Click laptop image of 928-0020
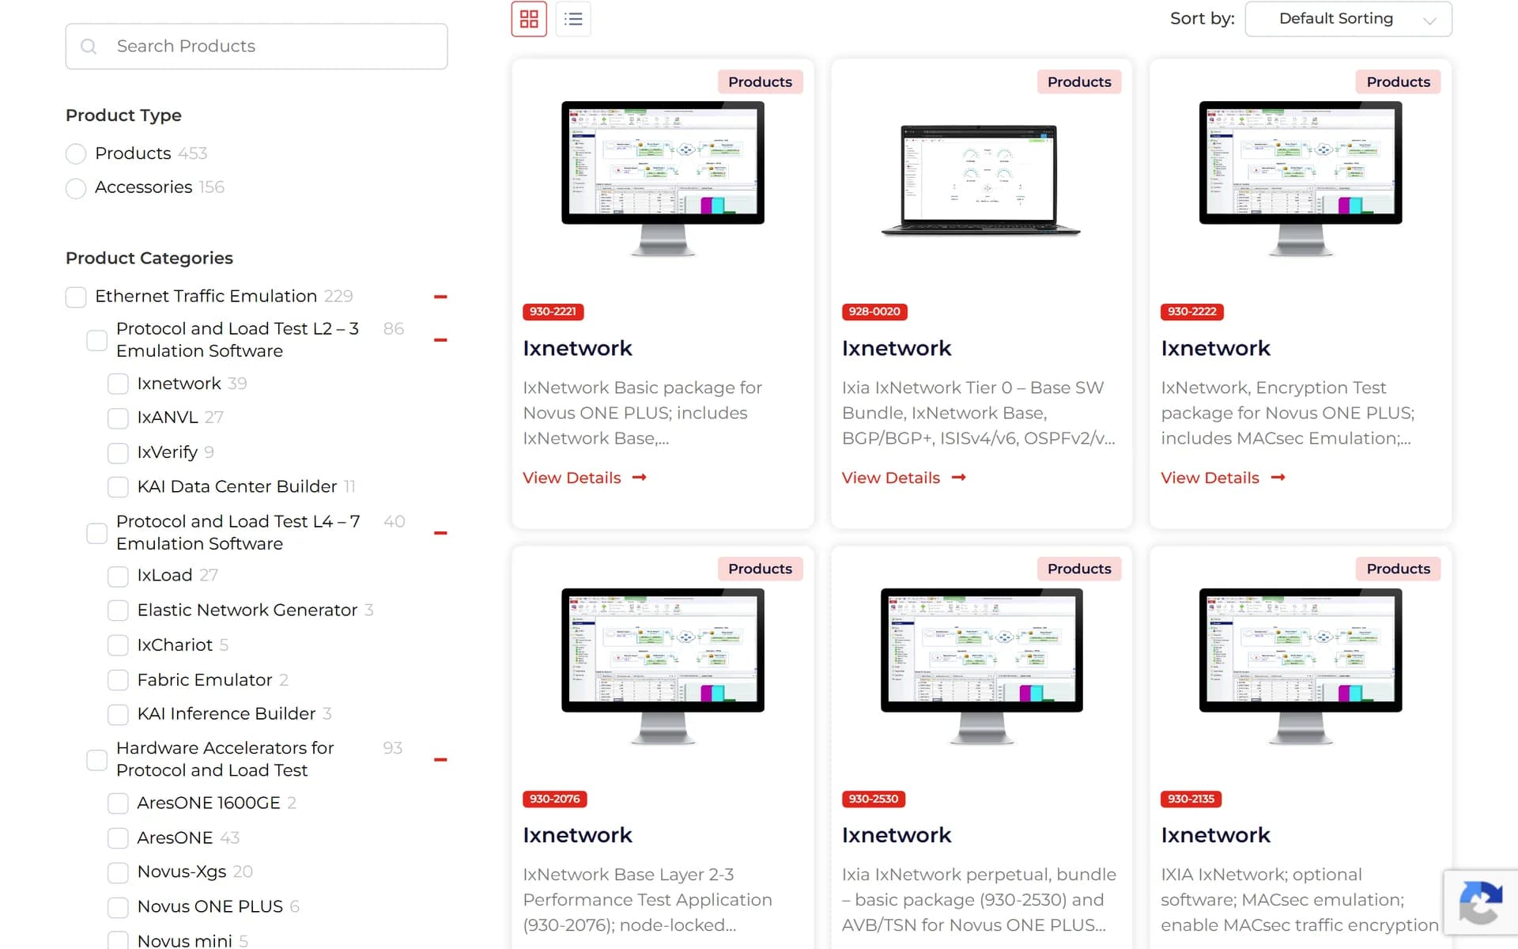Image resolution: width=1518 pixels, height=949 pixels. [x=980, y=180]
